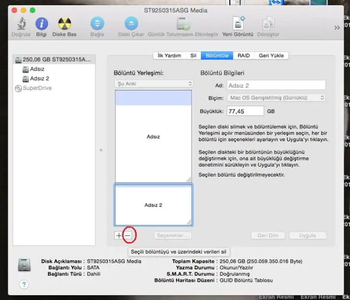Click the Diske Bas burn icon

[64, 24]
